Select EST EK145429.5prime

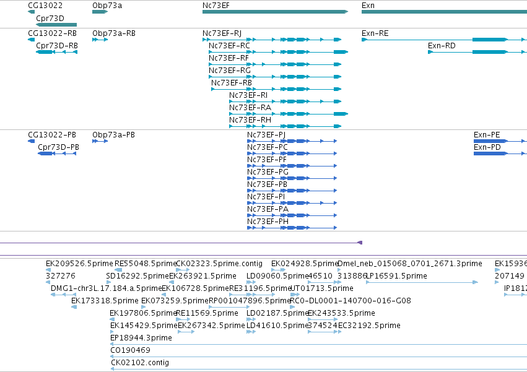click(x=112, y=332)
